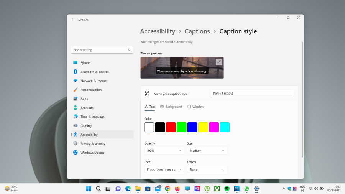Image resolution: width=345 pixels, height=194 pixels.
Task: Click the back arrow in Settings
Action: 72,20
